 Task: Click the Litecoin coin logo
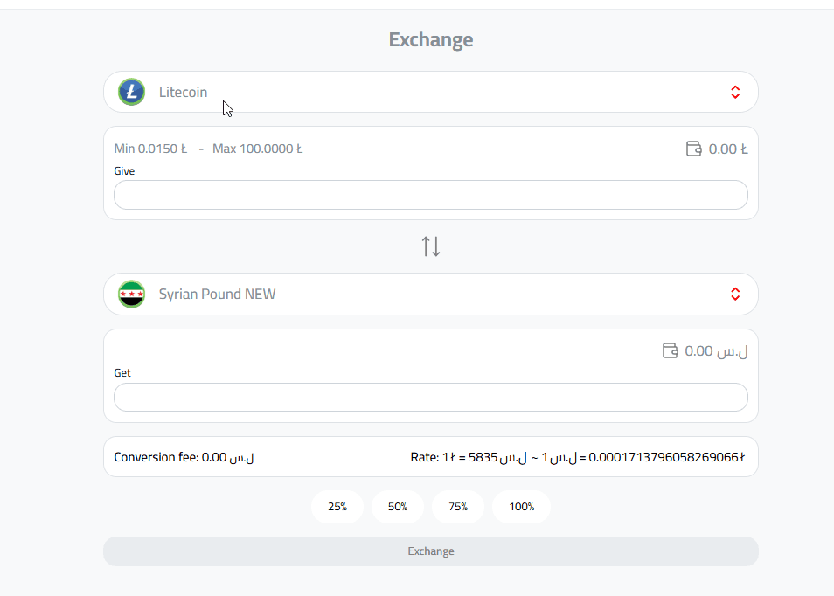[131, 92]
